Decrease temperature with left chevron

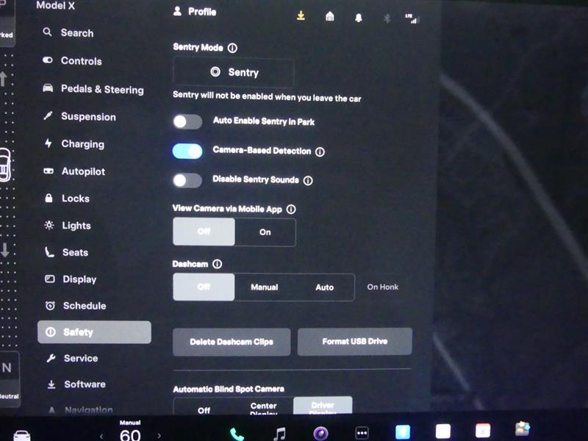click(101, 436)
